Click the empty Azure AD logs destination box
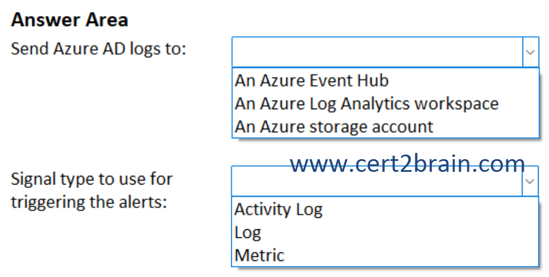The height and width of the screenshot is (277, 549). [x=377, y=52]
